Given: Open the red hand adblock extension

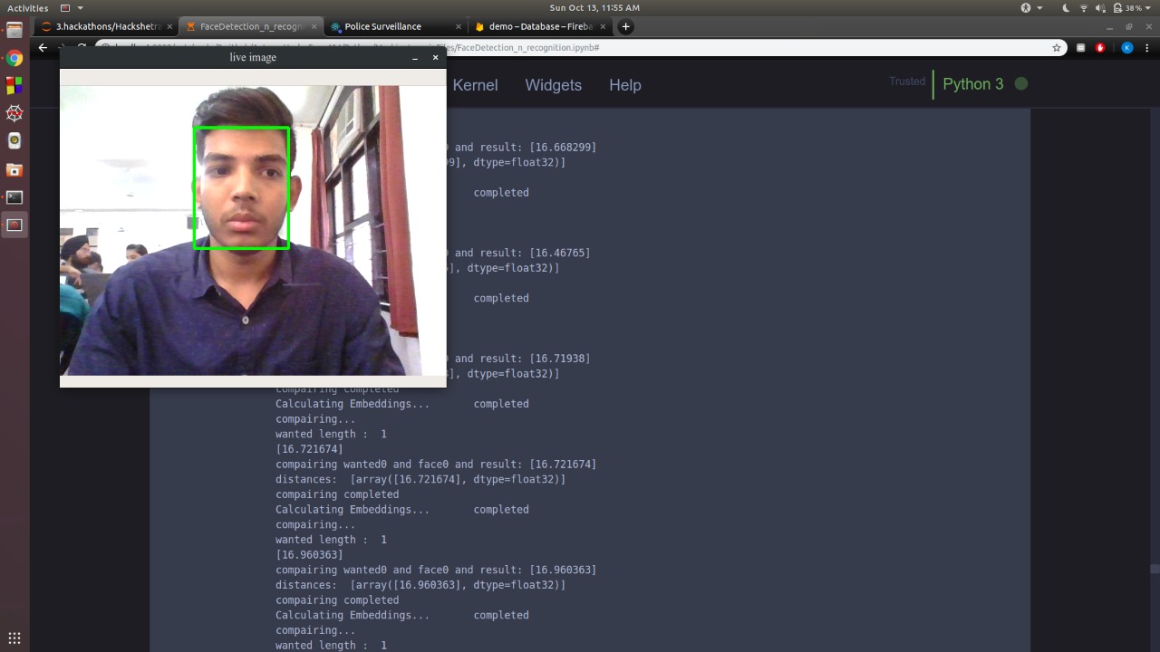Looking at the screenshot, I should (1100, 47).
